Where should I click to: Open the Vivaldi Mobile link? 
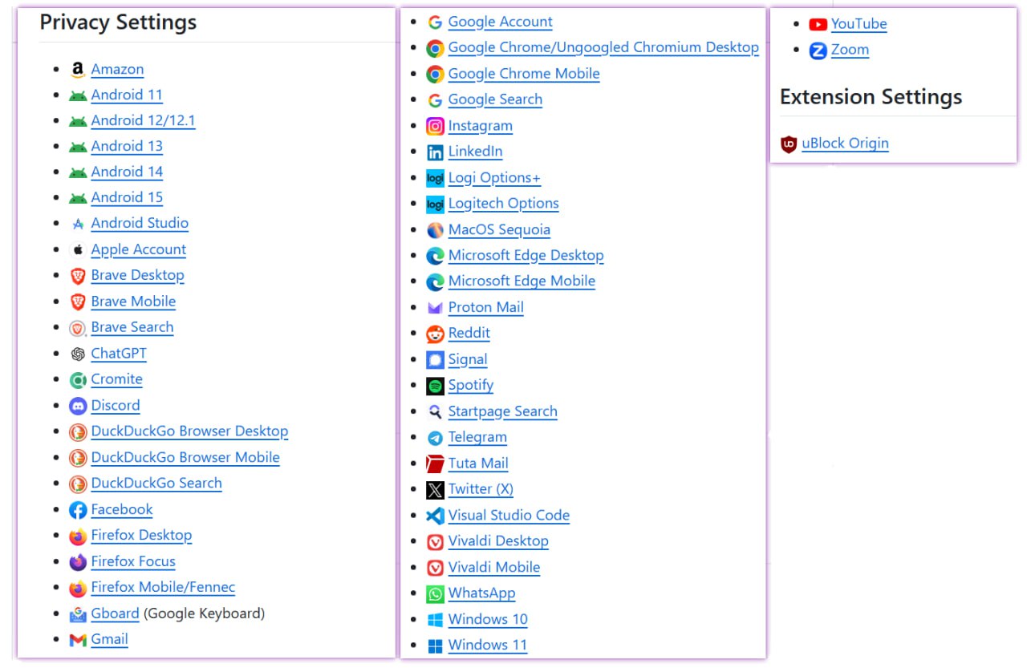[x=494, y=568]
